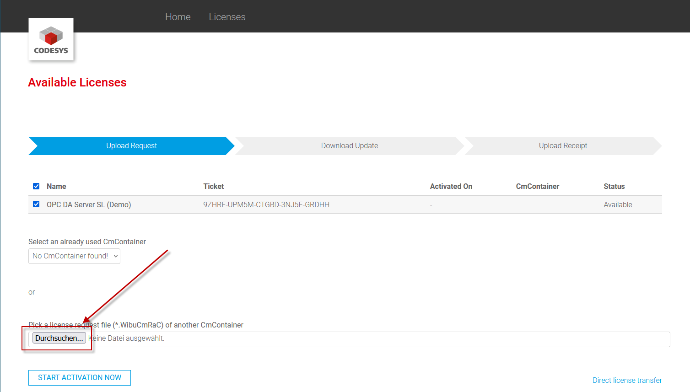Switch to the Download Update step
690x392 pixels.
coord(349,146)
